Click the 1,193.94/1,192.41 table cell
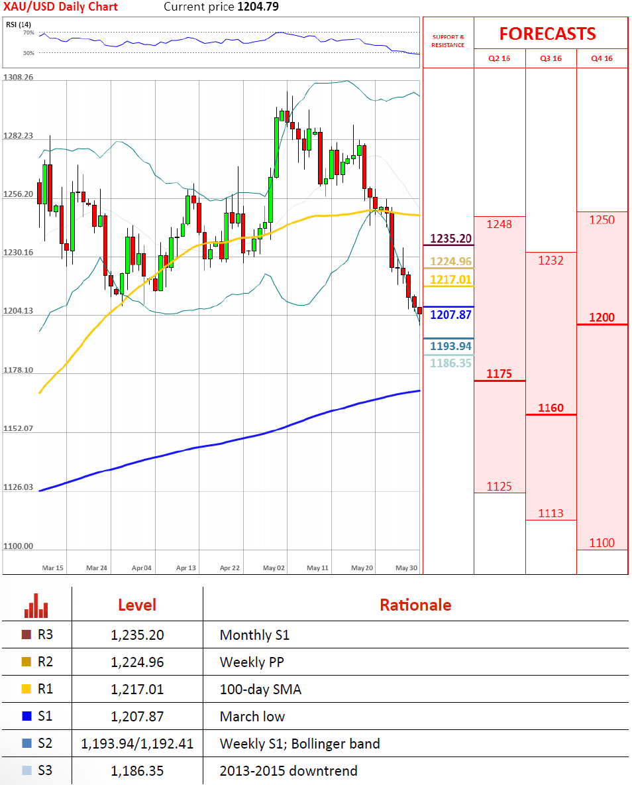Screen dimensions: 632x785 pos(137,743)
